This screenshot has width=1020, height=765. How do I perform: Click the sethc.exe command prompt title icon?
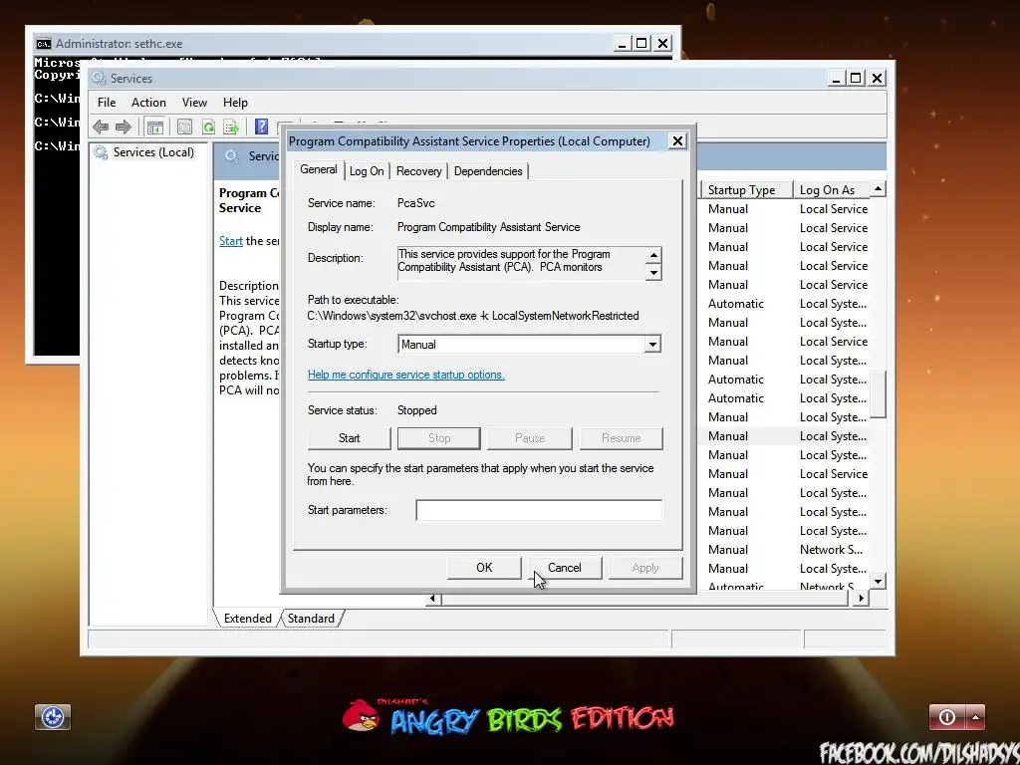[44, 44]
